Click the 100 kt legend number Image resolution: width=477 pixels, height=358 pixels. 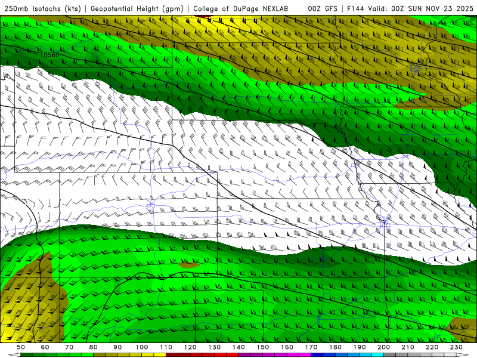coord(142,347)
